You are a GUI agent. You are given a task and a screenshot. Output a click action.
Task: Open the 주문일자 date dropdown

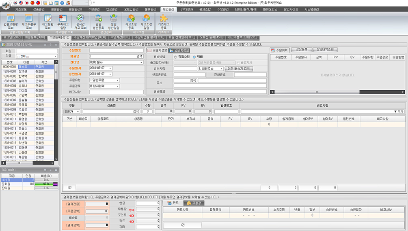click(110, 68)
